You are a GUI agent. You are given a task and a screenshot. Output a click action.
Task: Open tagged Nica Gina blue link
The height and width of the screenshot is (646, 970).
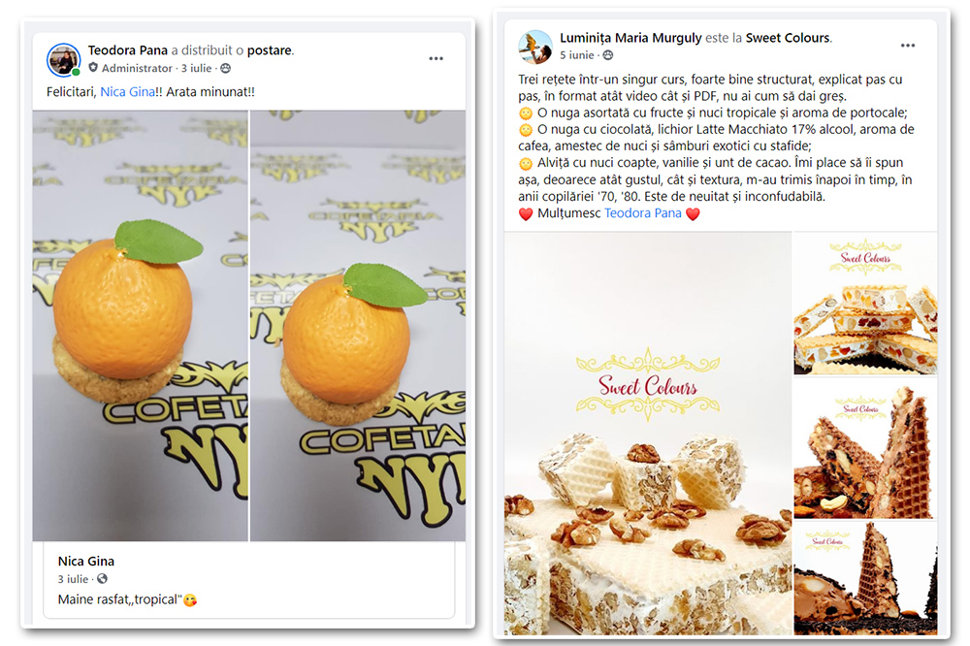pyautogui.click(x=127, y=91)
